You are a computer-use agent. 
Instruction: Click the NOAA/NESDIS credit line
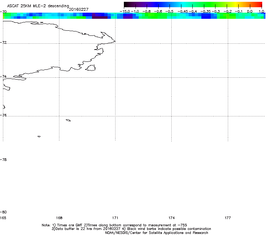click(x=156, y=233)
